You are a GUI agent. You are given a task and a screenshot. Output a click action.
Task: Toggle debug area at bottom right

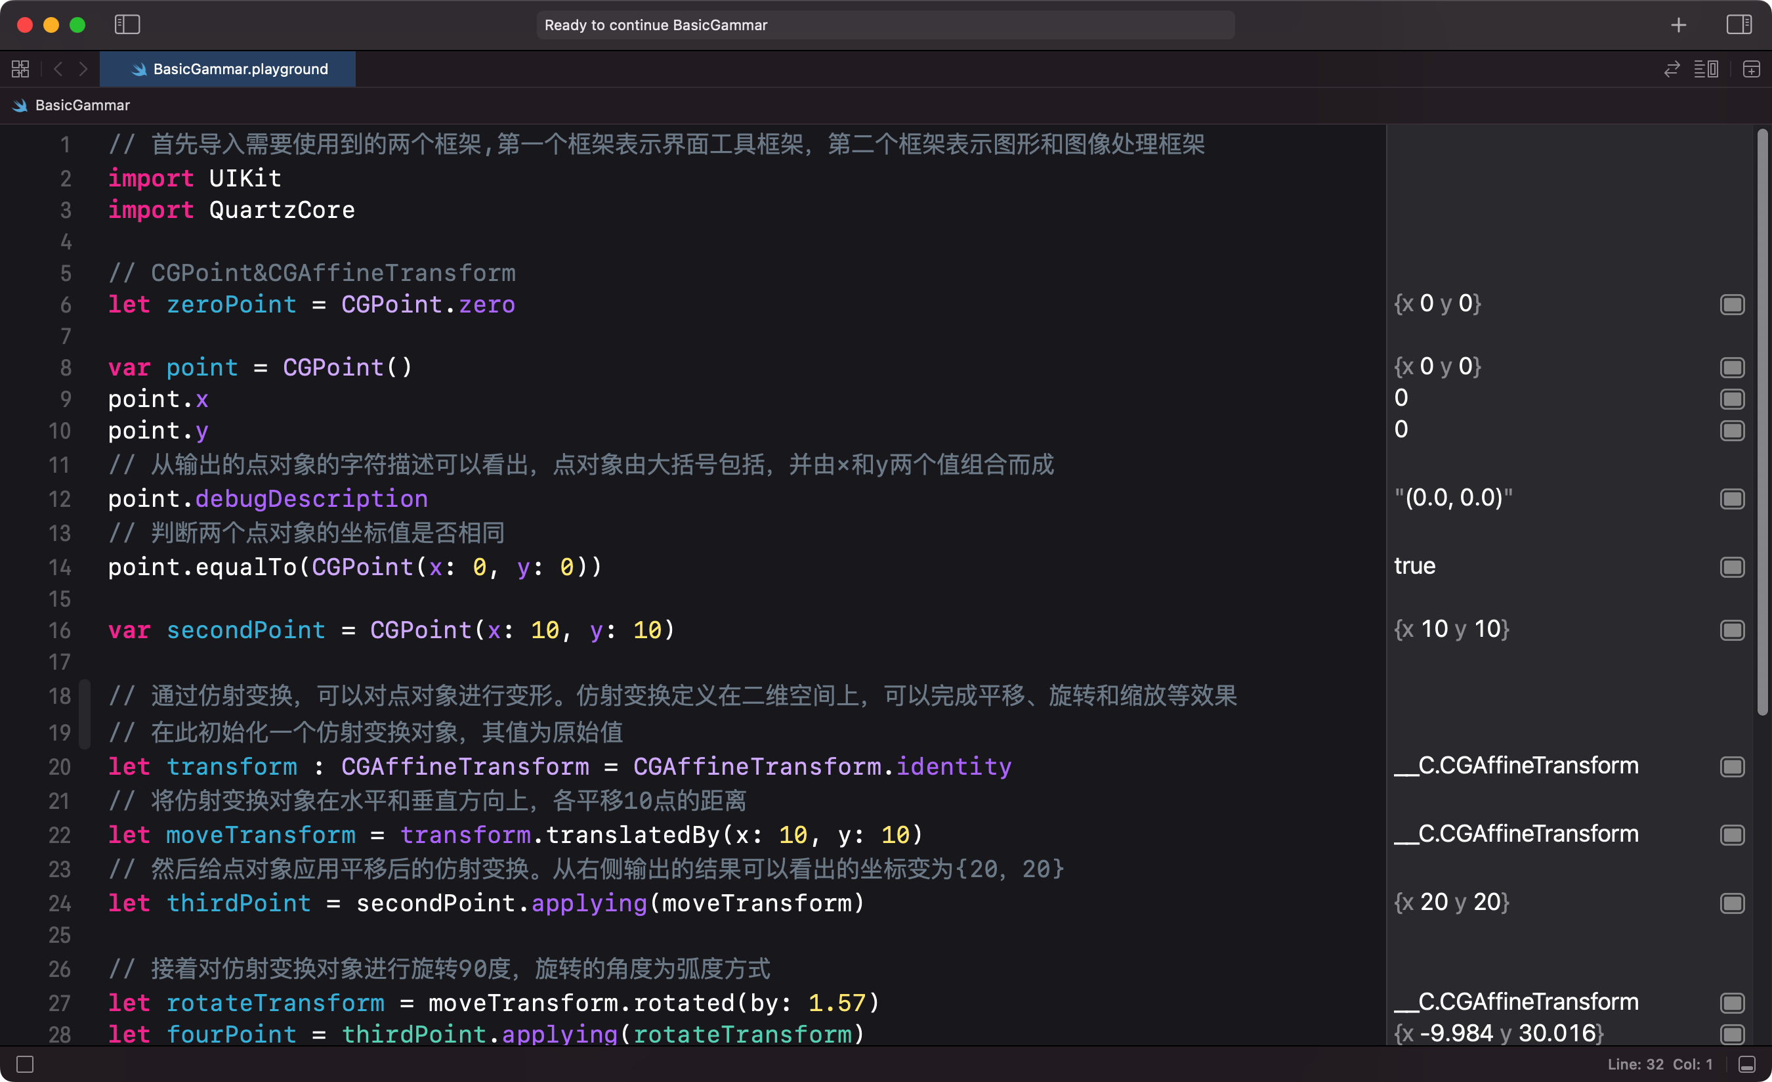(1747, 1064)
